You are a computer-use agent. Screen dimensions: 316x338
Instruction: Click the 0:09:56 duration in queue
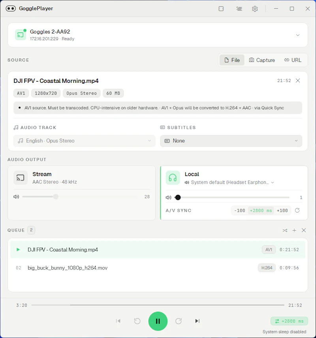289,268
